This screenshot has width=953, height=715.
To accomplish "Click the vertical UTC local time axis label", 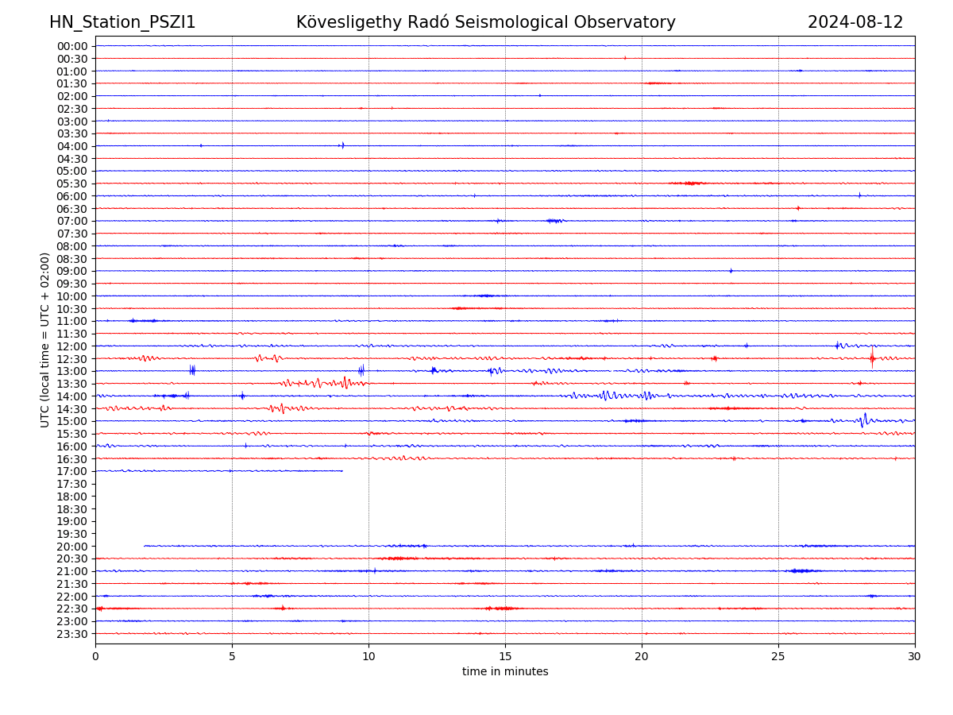I will [45, 340].
